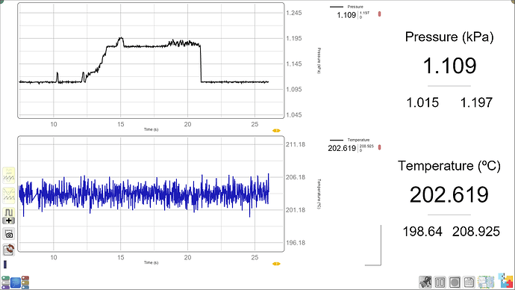Click the maximum temperature value 208.925
The height and width of the screenshot is (290, 515).
(x=476, y=232)
